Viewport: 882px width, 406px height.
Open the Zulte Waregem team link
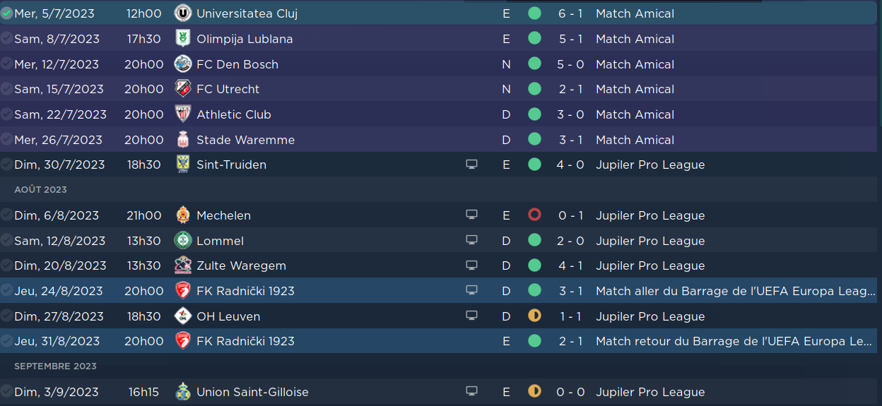click(241, 265)
